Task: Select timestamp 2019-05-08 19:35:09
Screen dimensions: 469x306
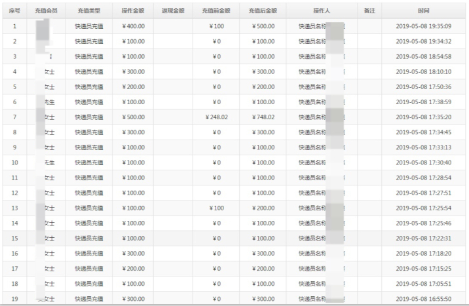Action: [424, 26]
